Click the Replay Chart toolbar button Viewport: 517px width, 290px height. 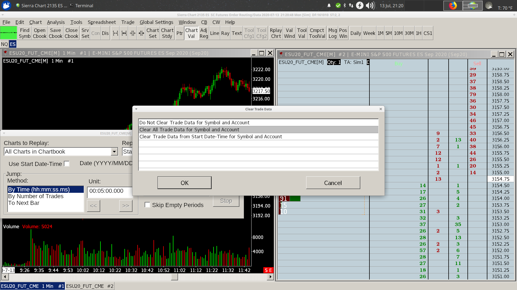coord(276,33)
